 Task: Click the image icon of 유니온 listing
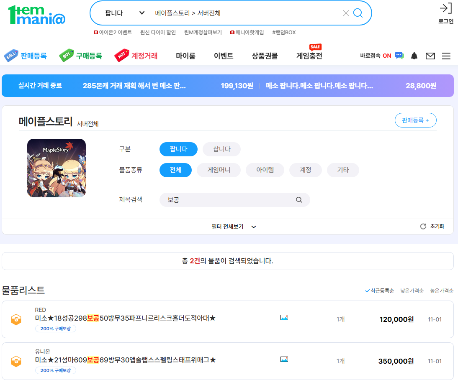click(x=284, y=360)
